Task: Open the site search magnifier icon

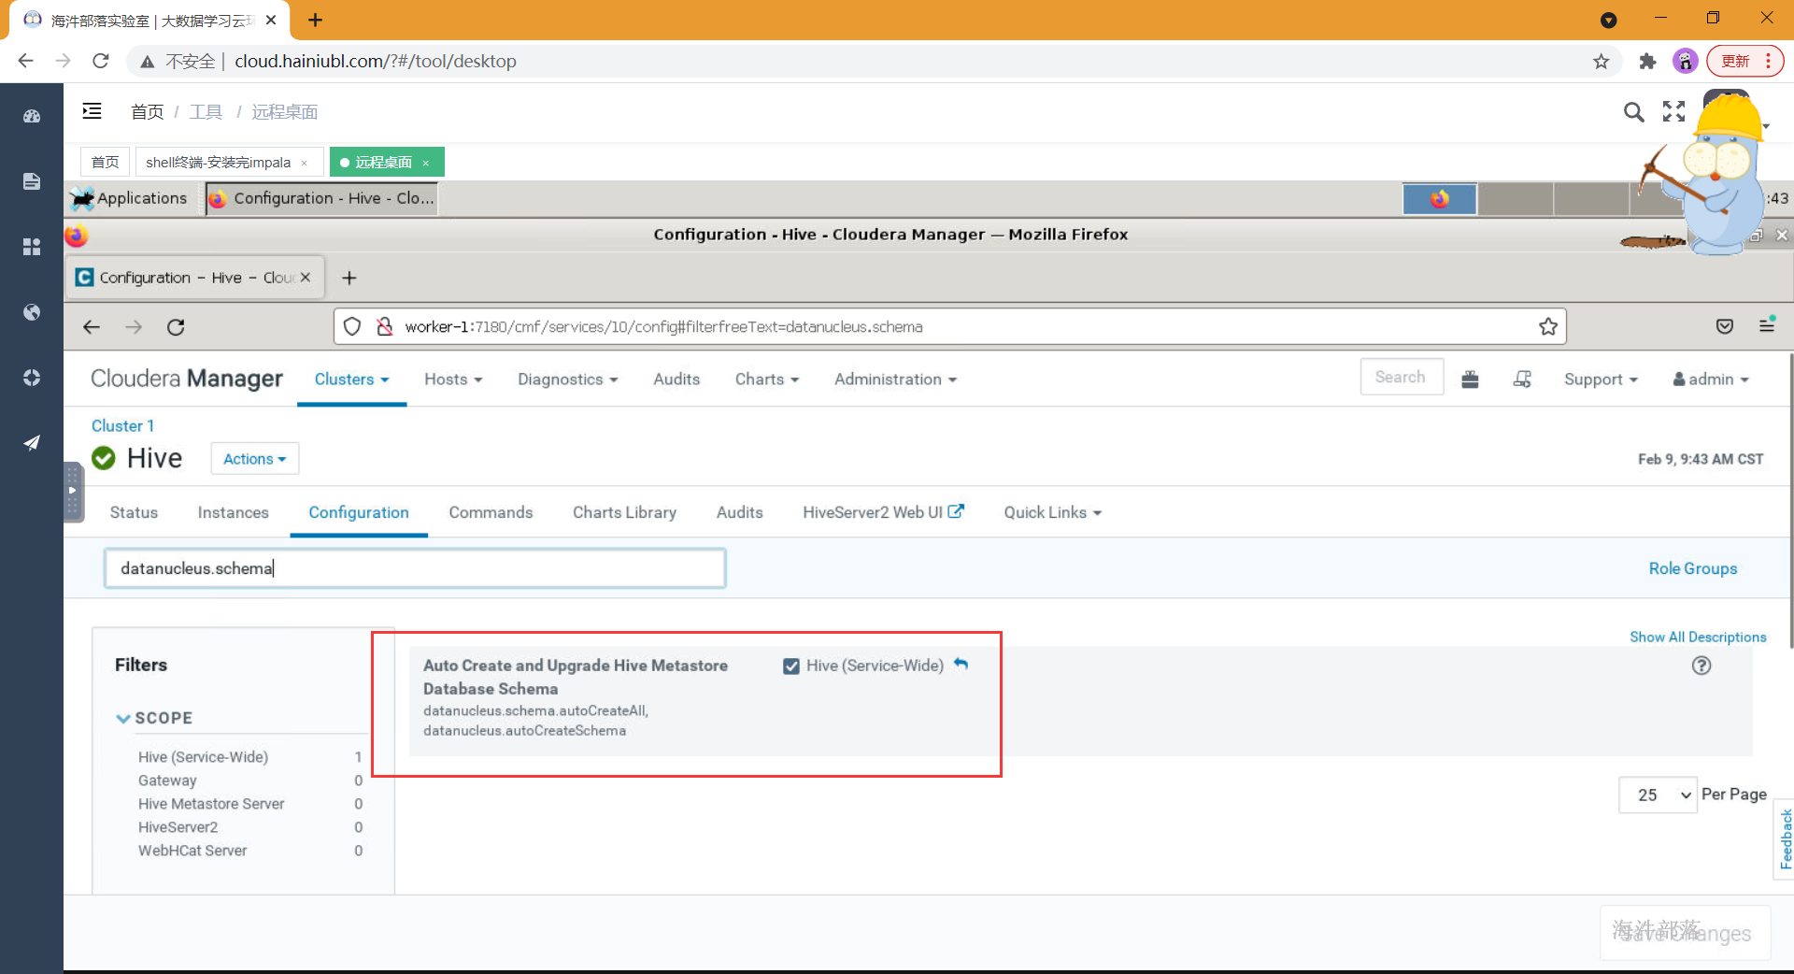Action: pyautogui.click(x=1633, y=112)
